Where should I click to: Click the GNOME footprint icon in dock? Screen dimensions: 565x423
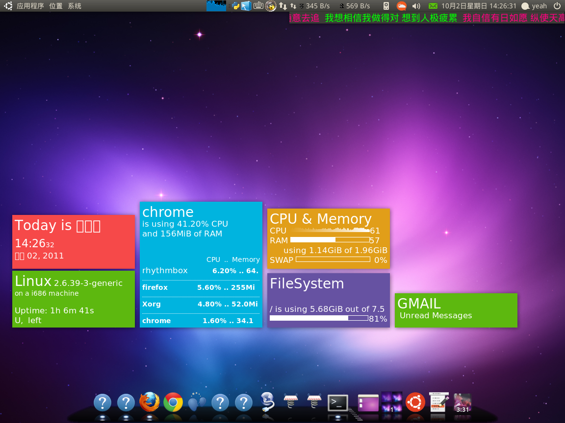pyautogui.click(x=197, y=402)
